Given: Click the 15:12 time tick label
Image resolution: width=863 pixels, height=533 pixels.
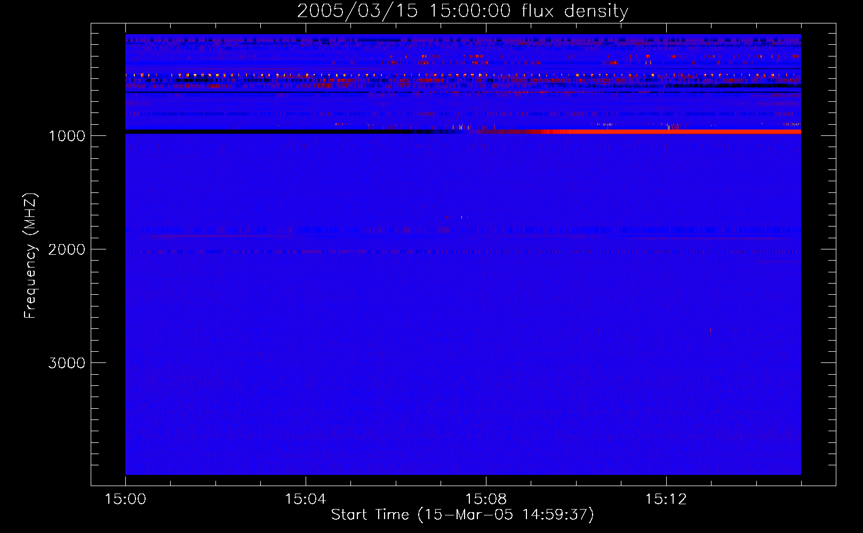Looking at the screenshot, I should pyautogui.click(x=666, y=499).
